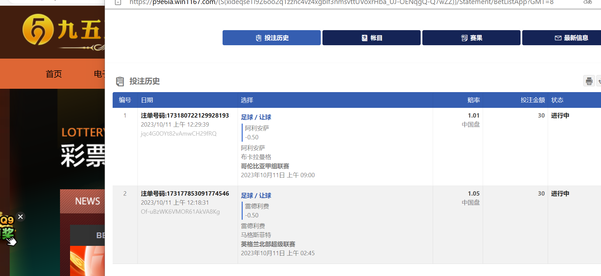Open 足球 / 让球 link in bet 2
The width and height of the screenshot is (601, 276).
256,196
